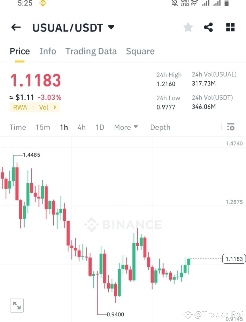Image resolution: width=246 pixels, height=322 pixels.
Task: Tap the 1.1183 current price label
Action: pyautogui.click(x=233, y=259)
